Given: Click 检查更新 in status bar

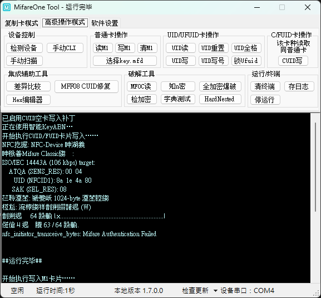Looking at the screenshot, I should [195, 291].
